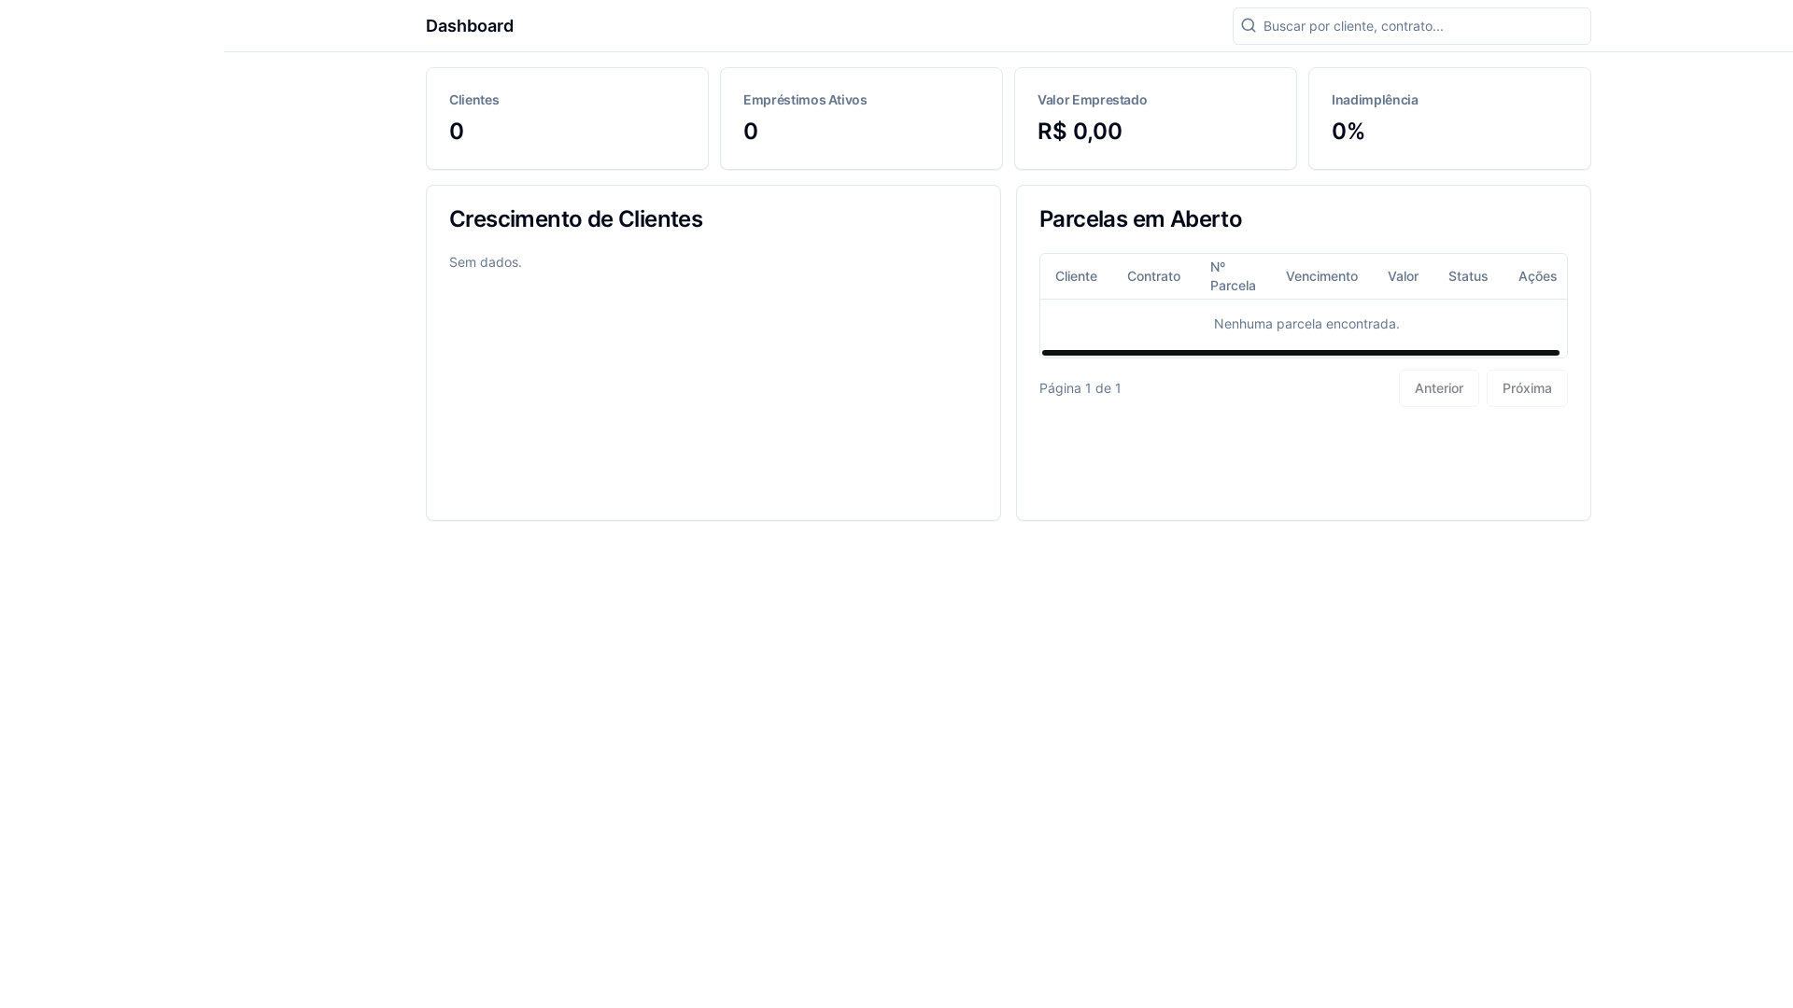
Task: Click the Próxima pagination button
Action: click(1527, 388)
